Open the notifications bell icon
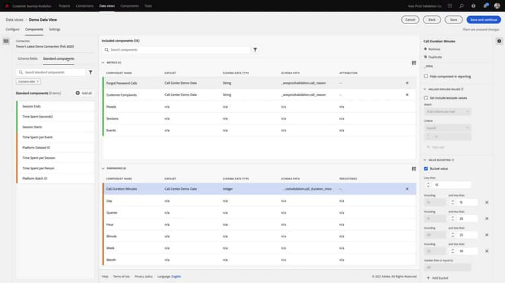The width and height of the screenshot is (505, 283). (485, 6)
